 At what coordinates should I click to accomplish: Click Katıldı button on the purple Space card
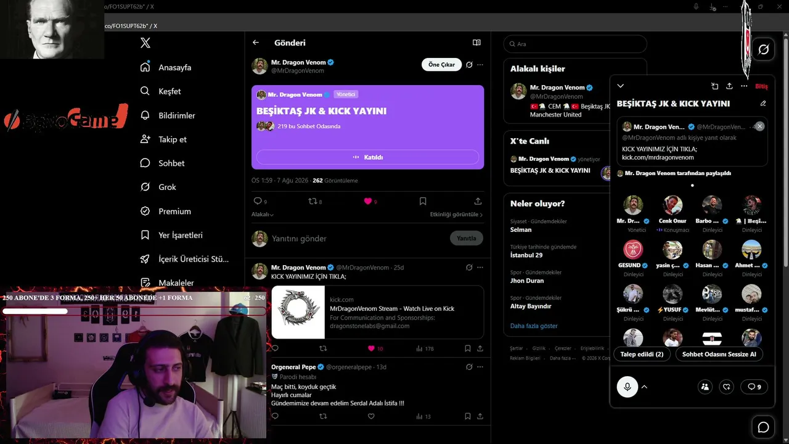pos(368,157)
